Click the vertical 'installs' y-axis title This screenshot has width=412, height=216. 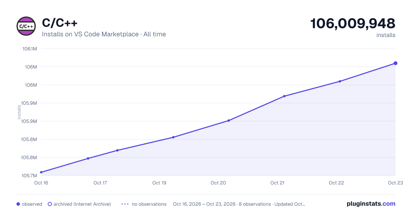[x=19, y=112]
